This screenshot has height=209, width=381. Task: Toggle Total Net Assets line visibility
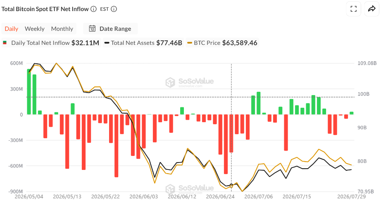click(143, 43)
